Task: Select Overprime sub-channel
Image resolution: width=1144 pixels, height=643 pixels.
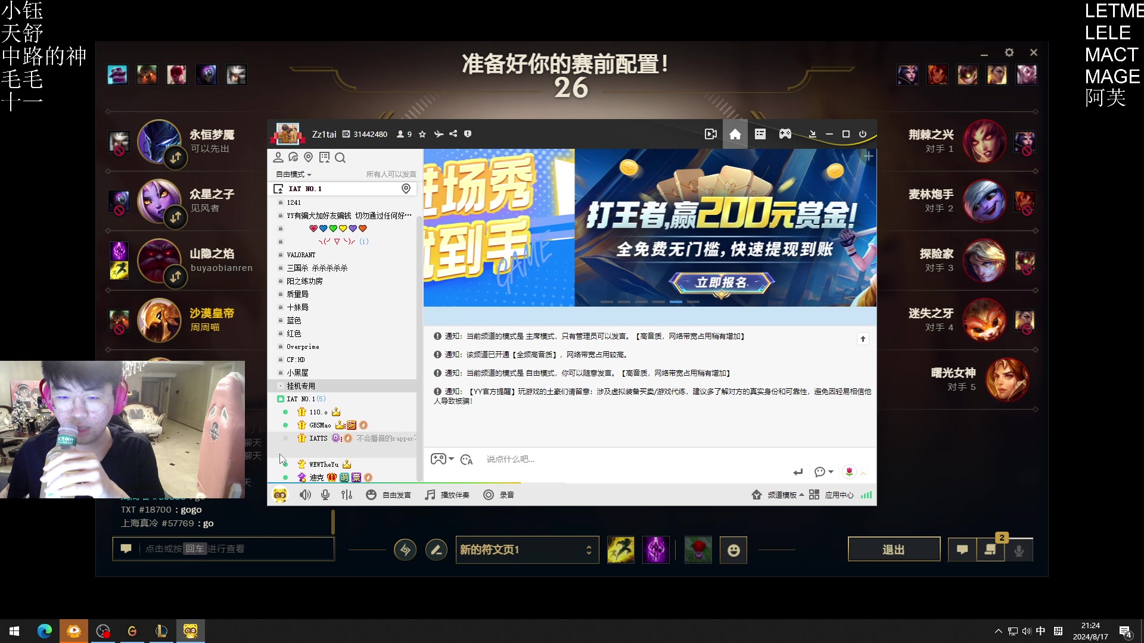Action: tap(303, 347)
